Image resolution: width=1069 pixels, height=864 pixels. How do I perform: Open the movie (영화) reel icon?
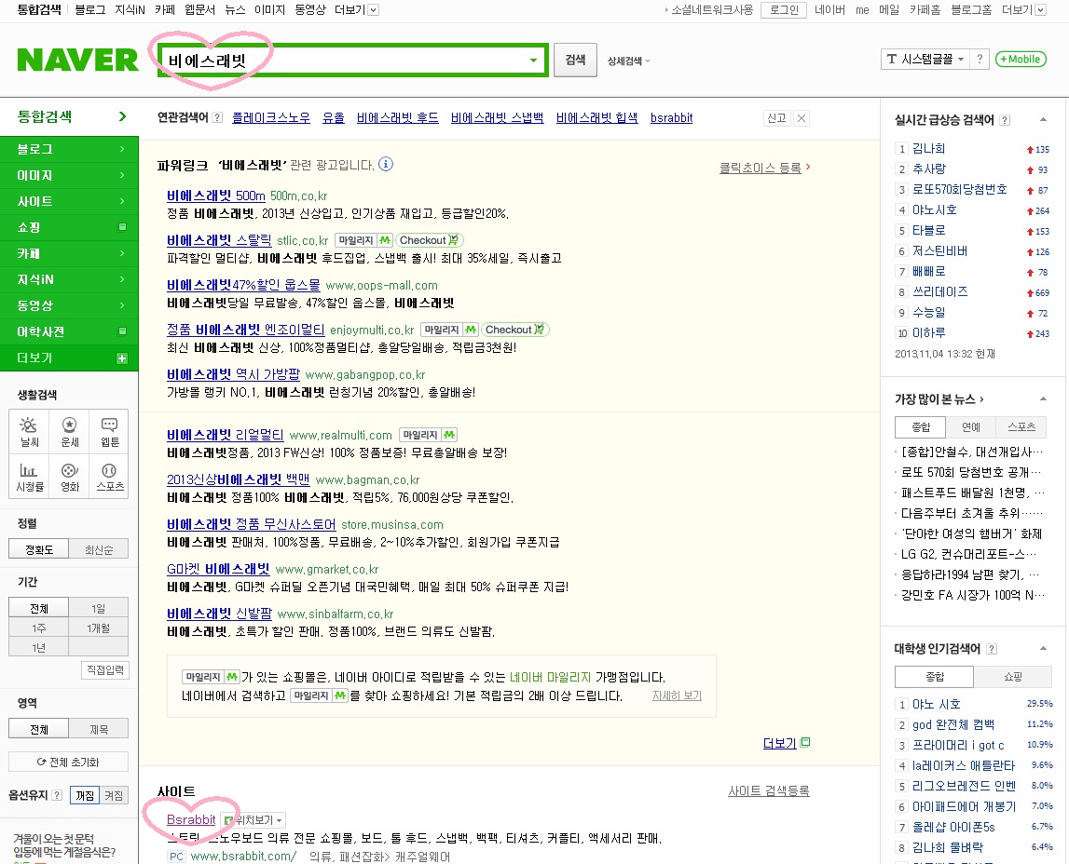(69, 477)
